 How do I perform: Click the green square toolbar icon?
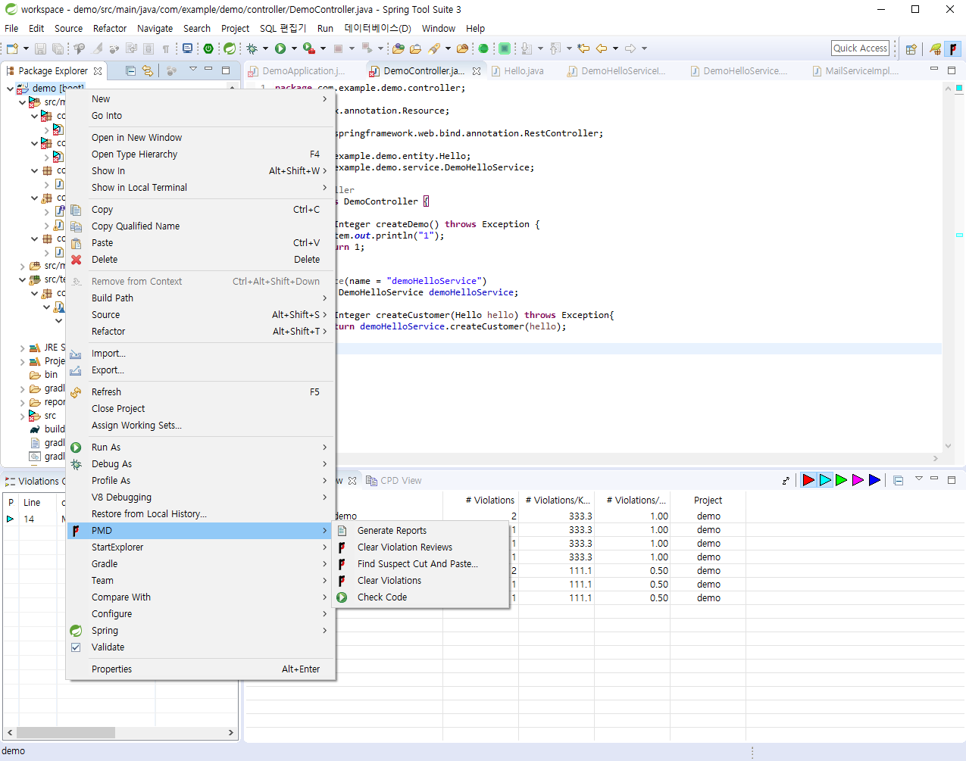click(x=505, y=48)
